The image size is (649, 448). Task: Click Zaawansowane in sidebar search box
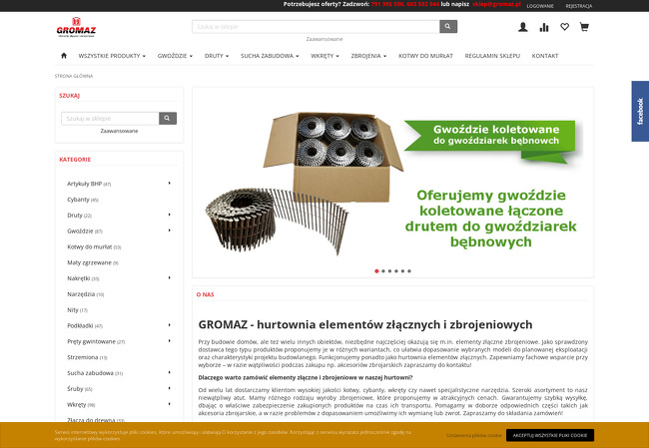(x=119, y=131)
